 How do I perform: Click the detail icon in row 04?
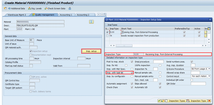point(206,36)
